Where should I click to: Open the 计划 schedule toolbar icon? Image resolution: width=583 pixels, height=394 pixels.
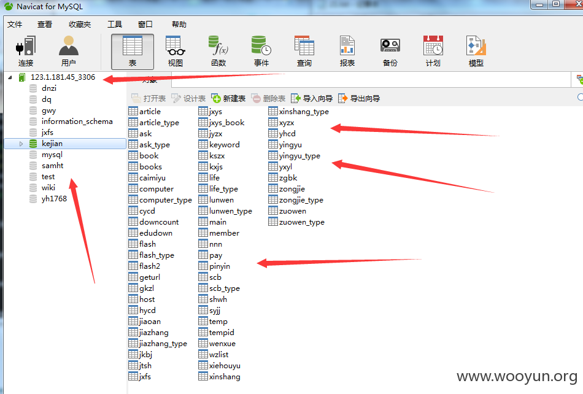point(433,52)
